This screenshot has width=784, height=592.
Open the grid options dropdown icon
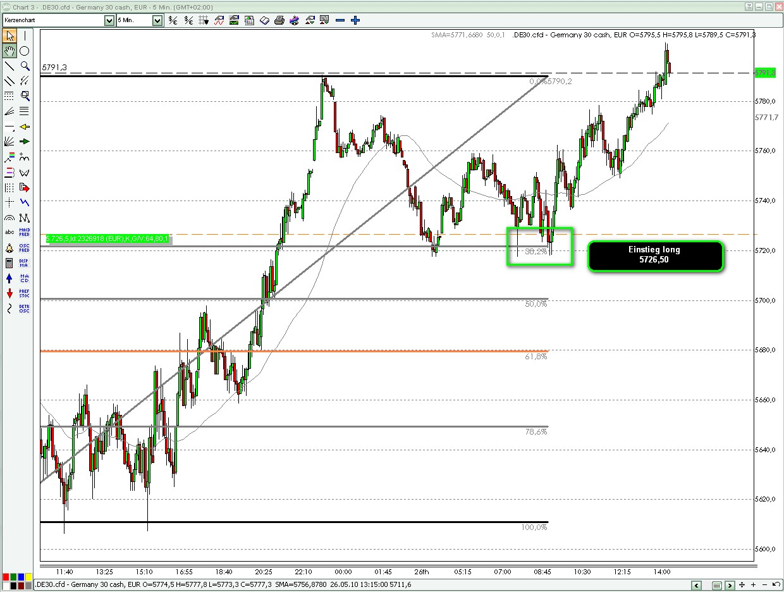pyautogui.click(x=204, y=20)
